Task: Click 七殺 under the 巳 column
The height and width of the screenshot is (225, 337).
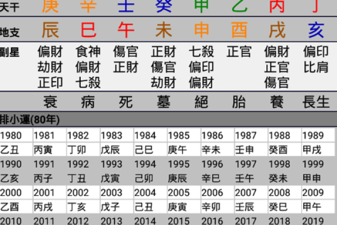Action: point(88,83)
